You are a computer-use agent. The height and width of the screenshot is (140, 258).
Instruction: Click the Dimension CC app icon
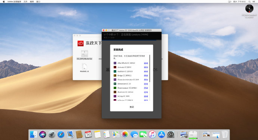115,84
